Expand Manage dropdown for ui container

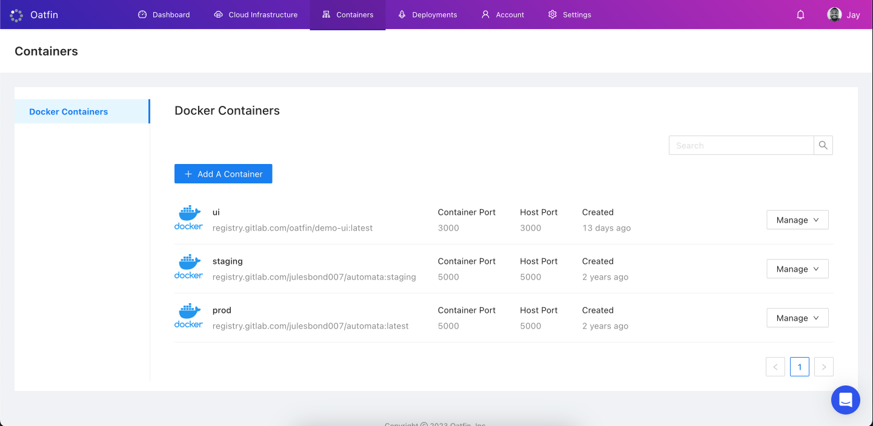(x=797, y=220)
